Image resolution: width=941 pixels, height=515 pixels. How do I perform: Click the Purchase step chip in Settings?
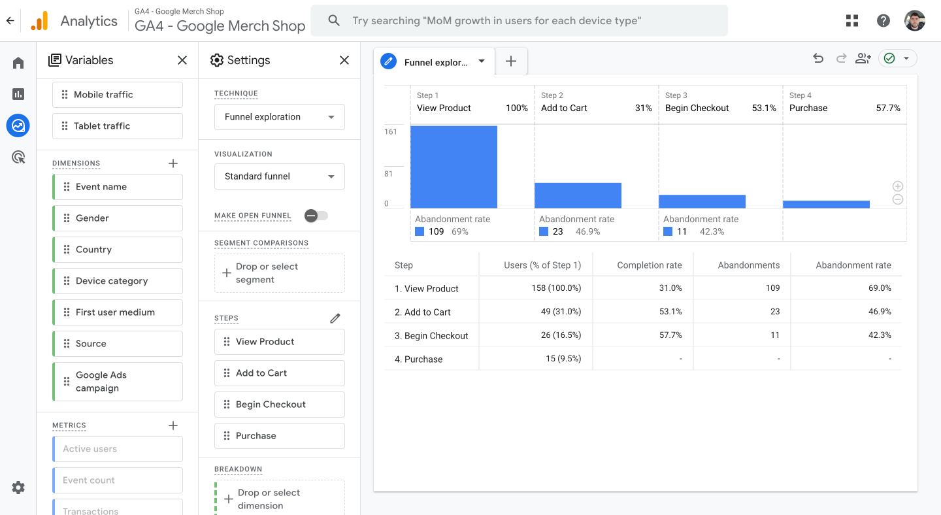(x=280, y=436)
